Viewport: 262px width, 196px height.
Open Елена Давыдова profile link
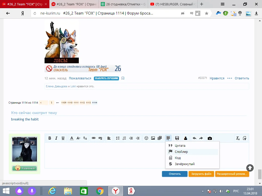(57, 86)
